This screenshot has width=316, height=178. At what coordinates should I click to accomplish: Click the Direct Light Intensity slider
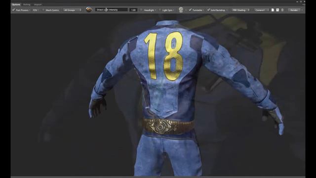112,10
